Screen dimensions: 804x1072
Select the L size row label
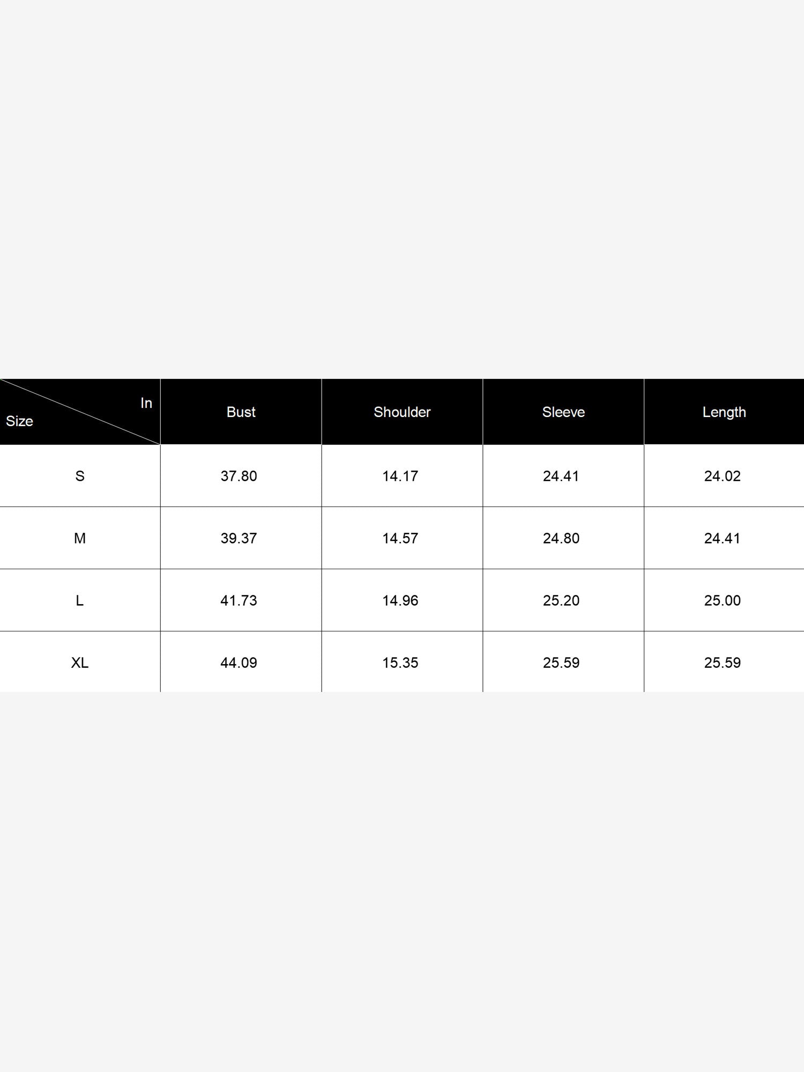80,600
